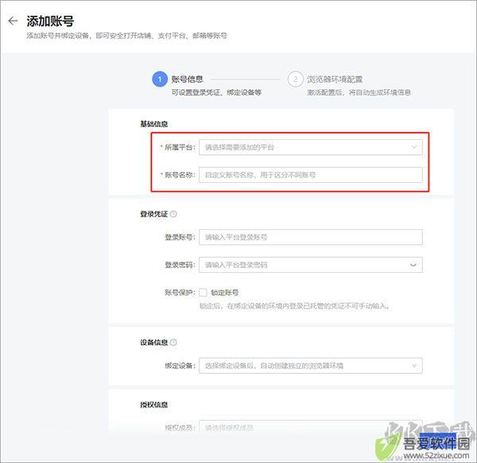Enable the 锁定账号 checkbox
The height and width of the screenshot is (463, 477).
coord(203,293)
